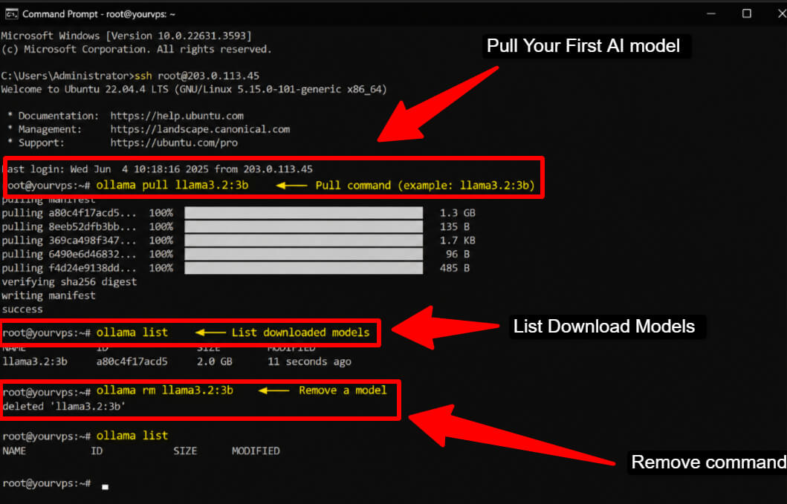Click the fully visible 'MODIFIED' header of the empty list
The height and width of the screenshot is (504, 787).
coord(256,451)
